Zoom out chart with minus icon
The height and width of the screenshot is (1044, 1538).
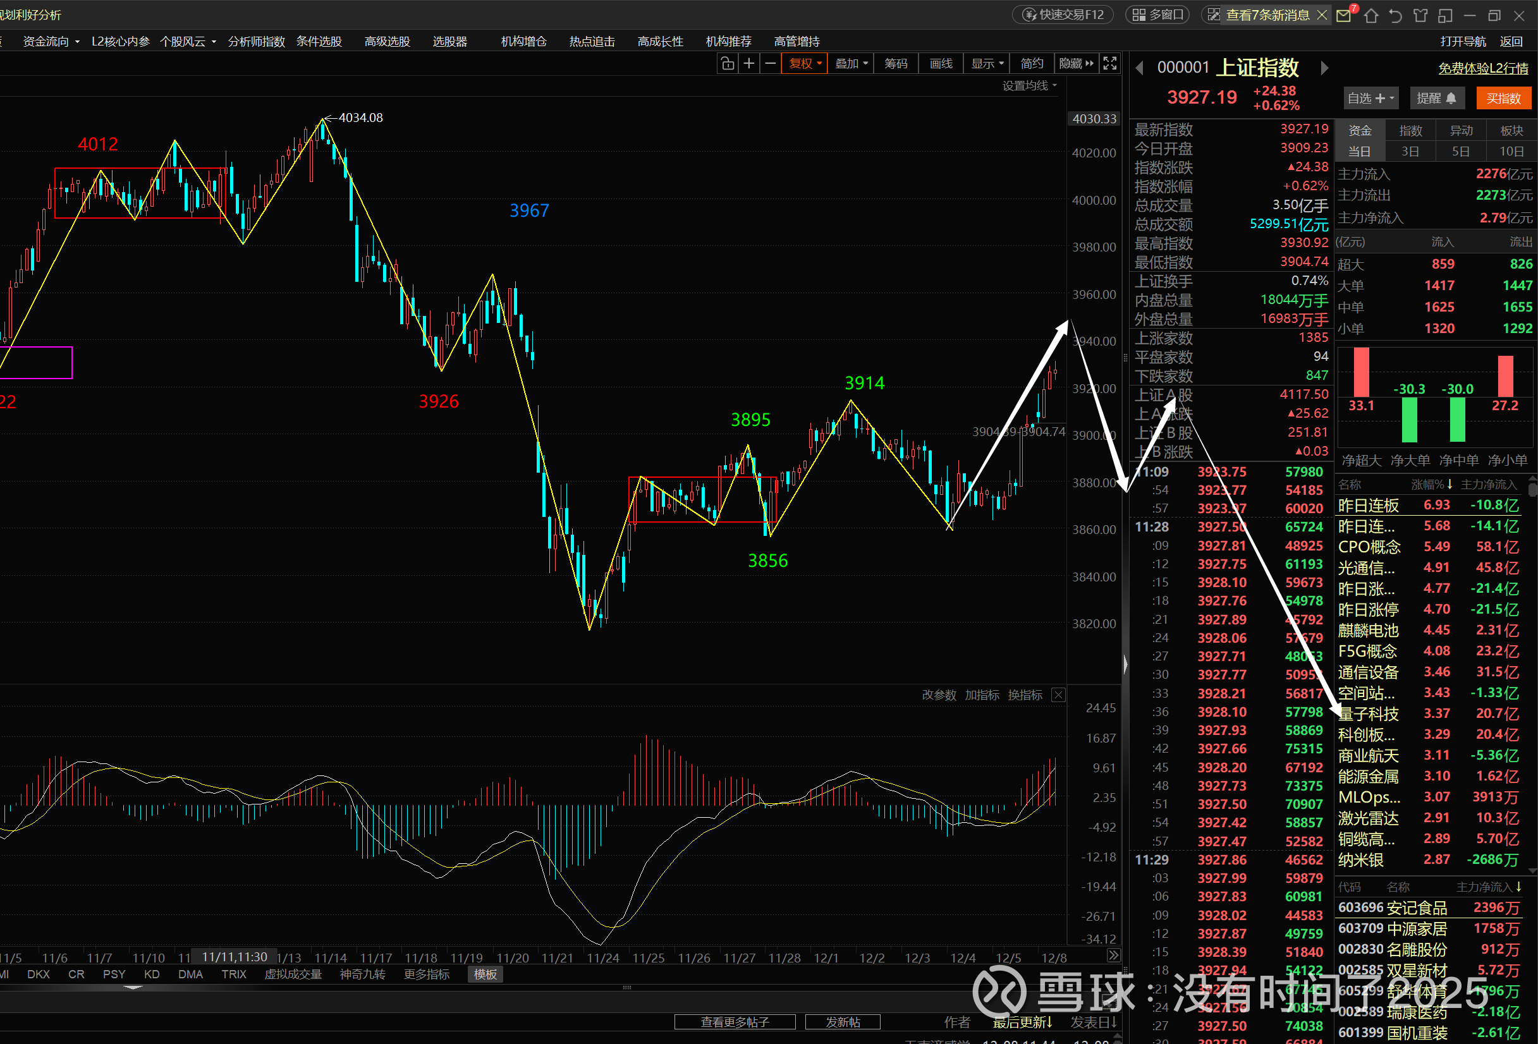click(771, 64)
